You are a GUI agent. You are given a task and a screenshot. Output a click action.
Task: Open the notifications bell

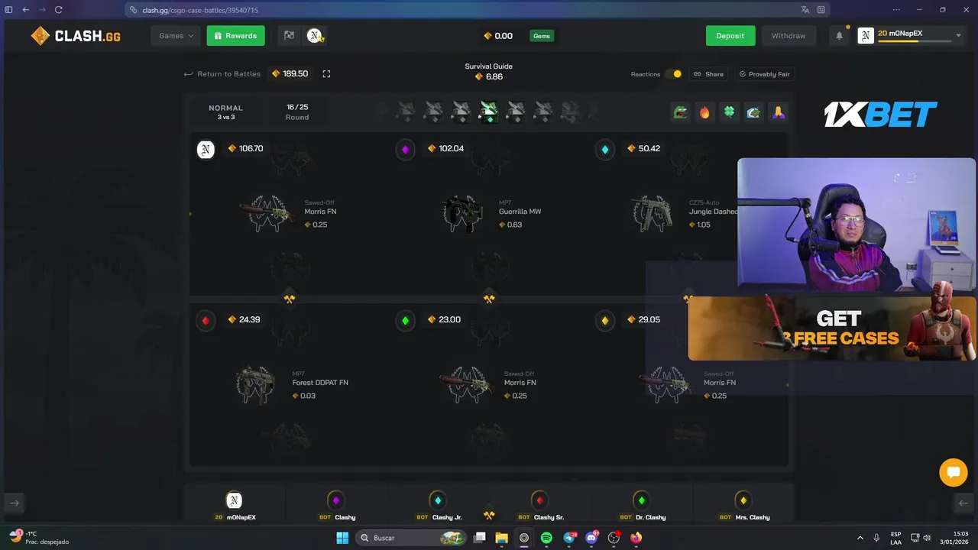(839, 36)
